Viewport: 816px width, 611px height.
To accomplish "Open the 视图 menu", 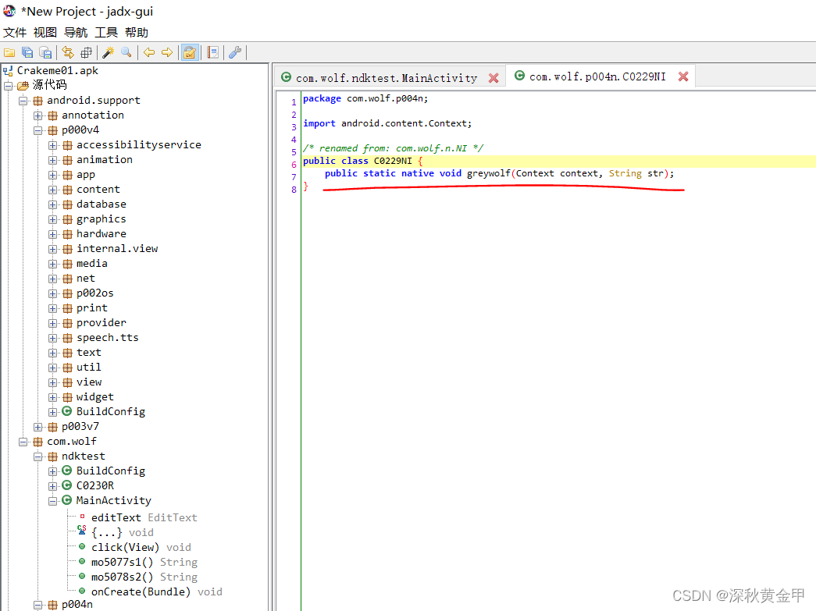I will click(x=45, y=32).
